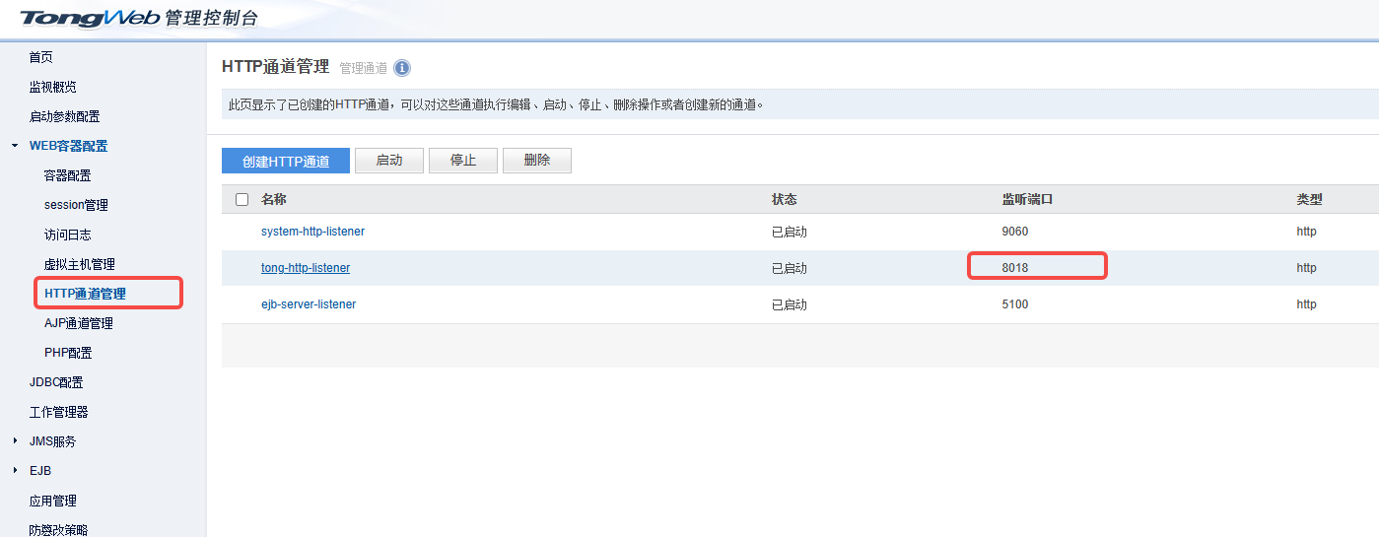Open JDBC配置 in the sidebar

[56, 382]
